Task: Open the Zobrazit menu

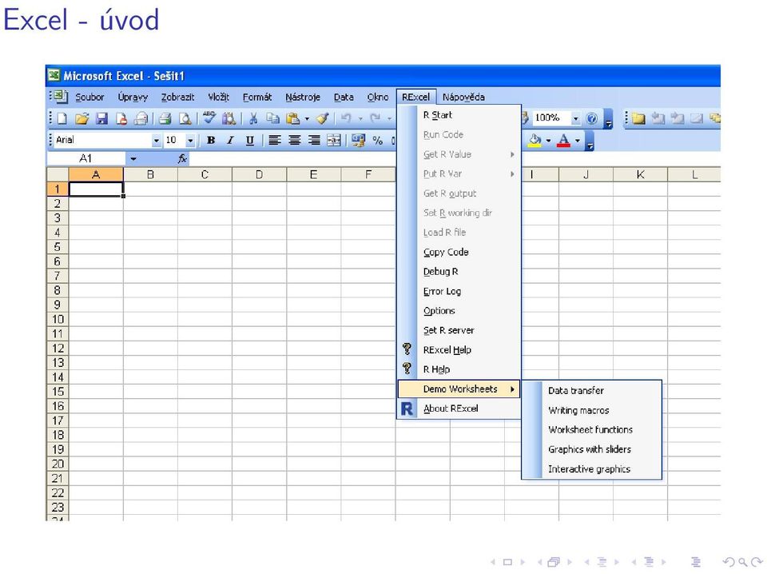Action: pyautogui.click(x=177, y=97)
